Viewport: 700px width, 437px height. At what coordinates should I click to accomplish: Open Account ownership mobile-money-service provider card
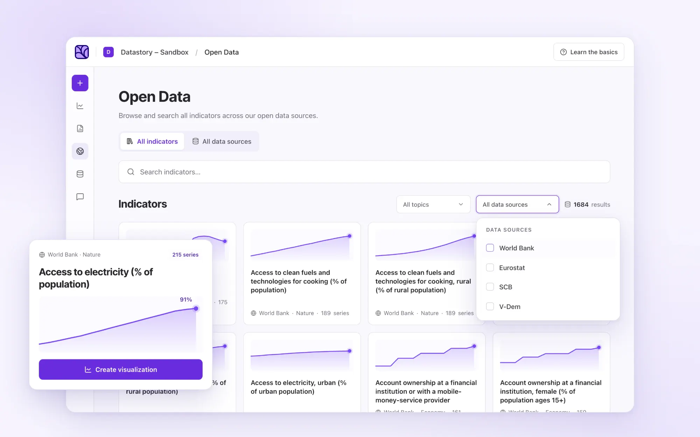(x=427, y=372)
